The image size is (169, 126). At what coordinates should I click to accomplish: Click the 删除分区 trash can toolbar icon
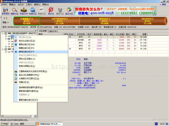pyautogui.click(x=60, y=11)
